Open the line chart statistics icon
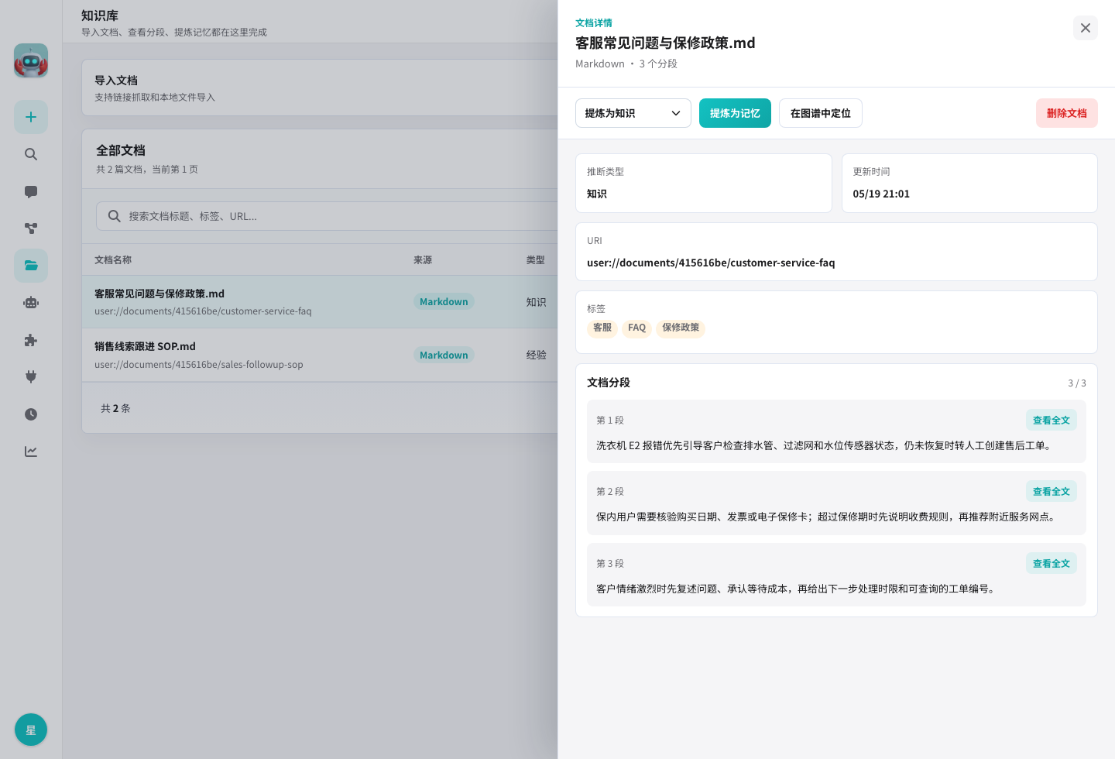 tap(31, 452)
